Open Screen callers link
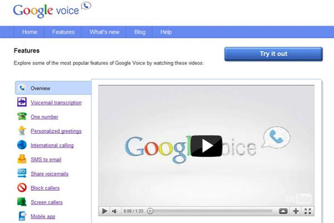This screenshot has width=334, height=223. pos(47,202)
